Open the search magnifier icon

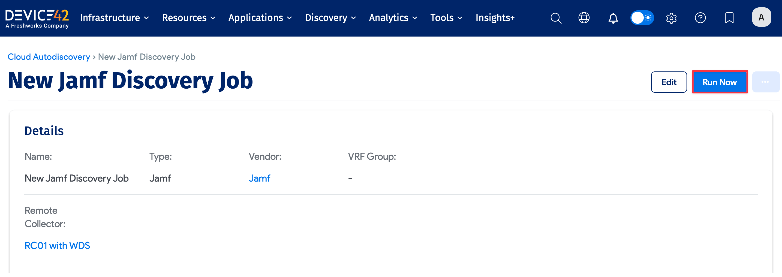(555, 18)
